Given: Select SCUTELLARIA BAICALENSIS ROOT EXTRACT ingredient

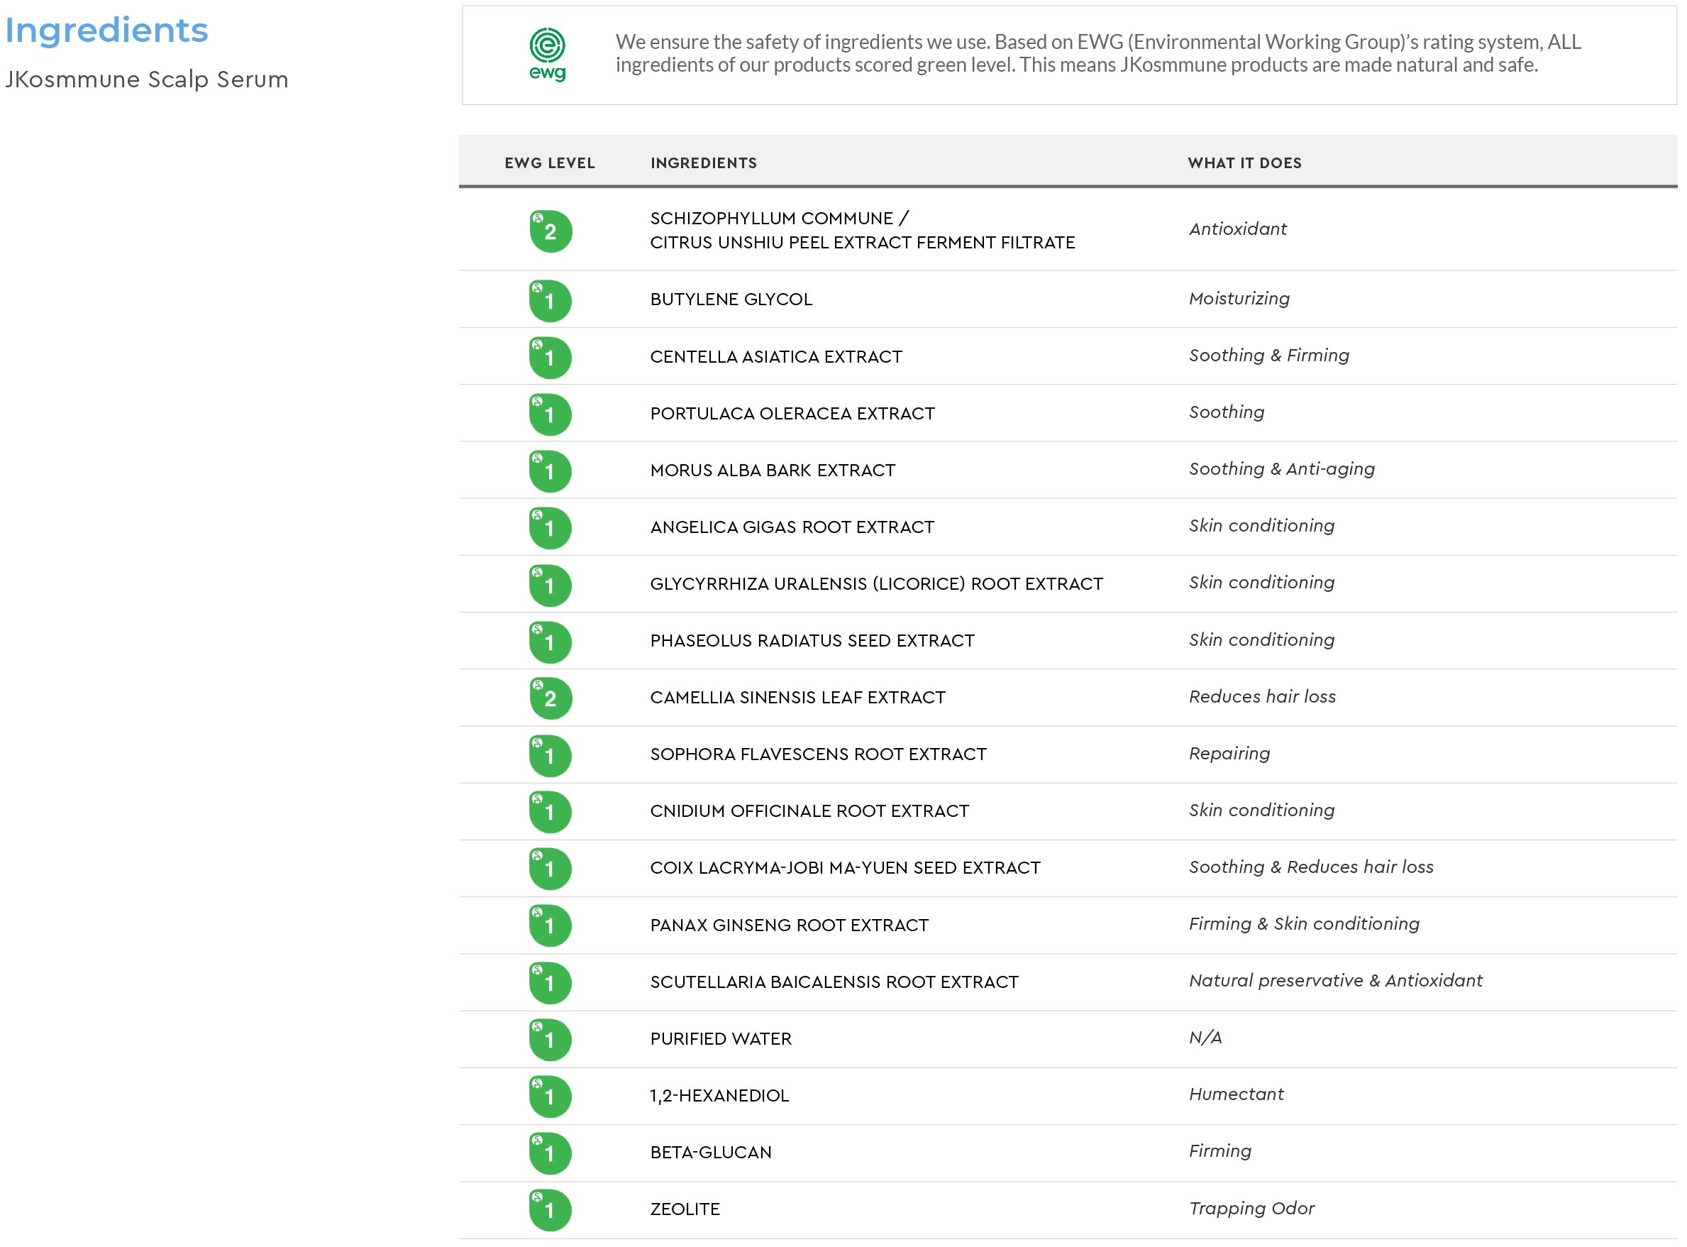Looking at the screenshot, I should pos(834,982).
